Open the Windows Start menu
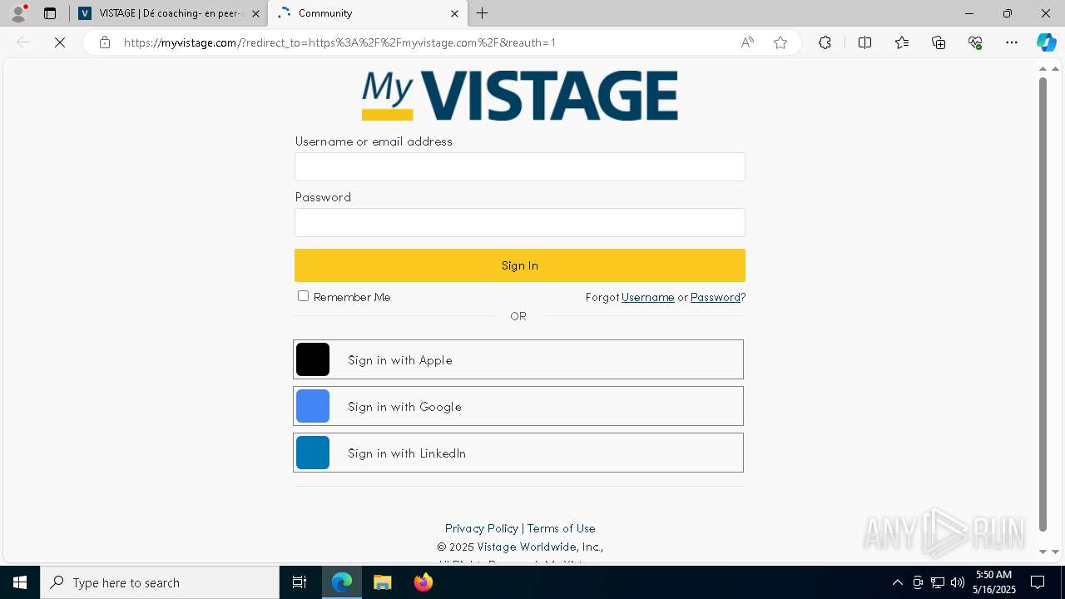Image resolution: width=1065 pixels, height=599 pixels. [x=20, y=582]
